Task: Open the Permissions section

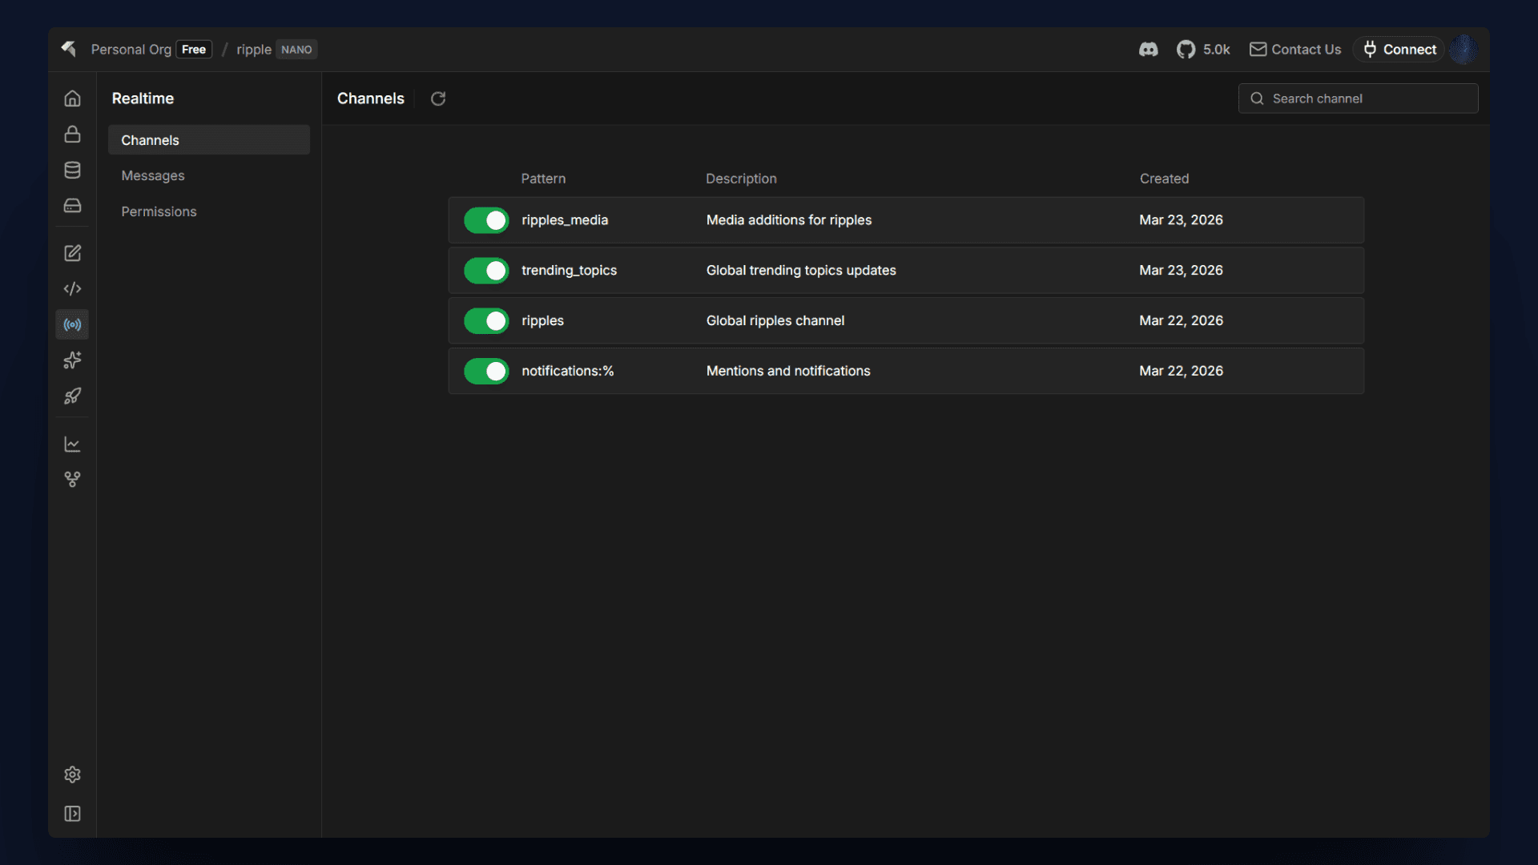Action: click(x=159, y=211)
